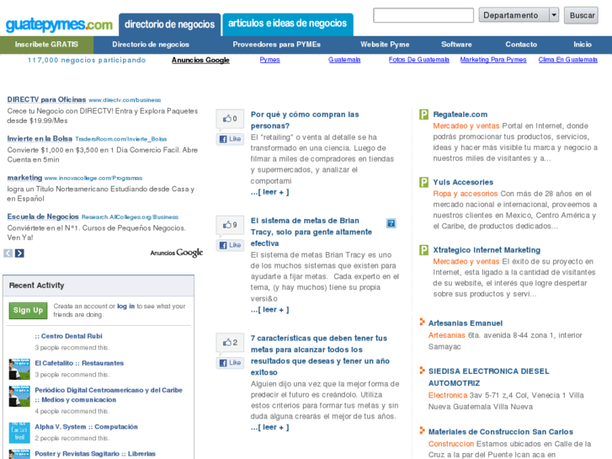Open 'El Cafetalito :: Restaurantes' link
The image size is (612, 459).
click(79, 363)
